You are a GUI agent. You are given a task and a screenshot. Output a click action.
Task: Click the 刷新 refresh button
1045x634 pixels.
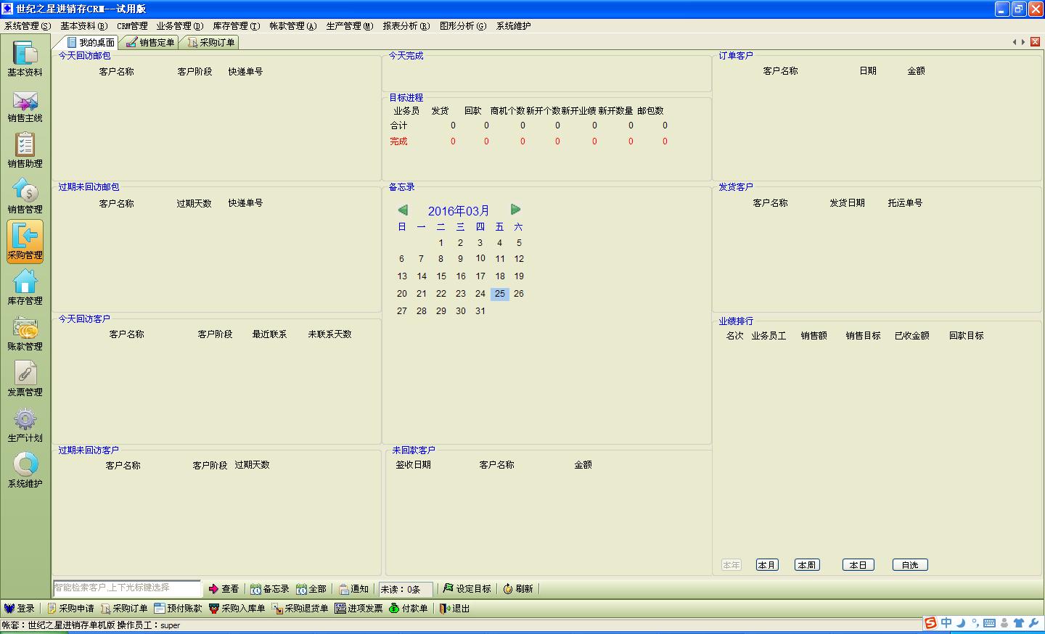pyautogui.click(x=518, y=589)
